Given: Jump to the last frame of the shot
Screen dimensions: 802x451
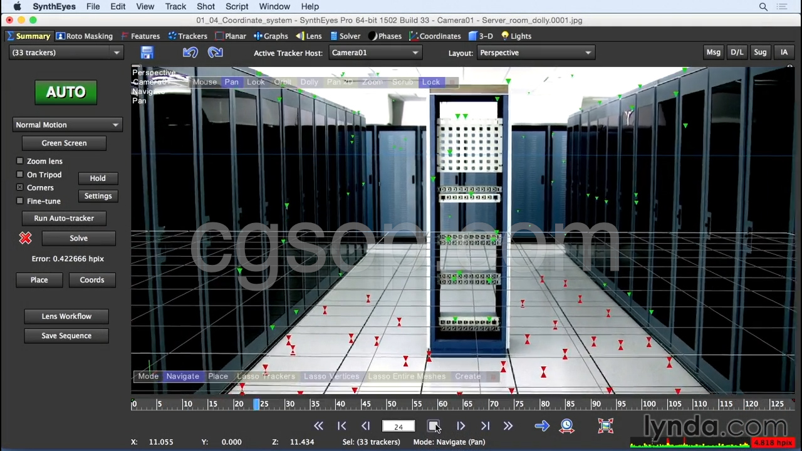Looking at the screenshot, I should pyautogui.click(x=508, y=426).
